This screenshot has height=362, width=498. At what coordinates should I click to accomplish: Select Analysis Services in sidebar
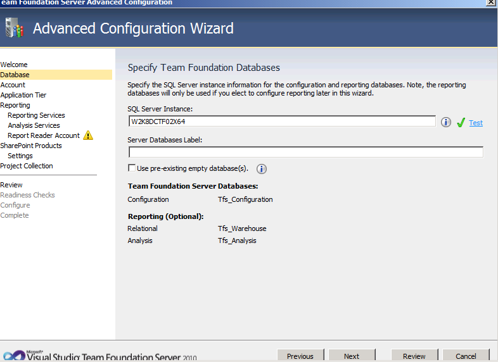[x=34, y=126]
